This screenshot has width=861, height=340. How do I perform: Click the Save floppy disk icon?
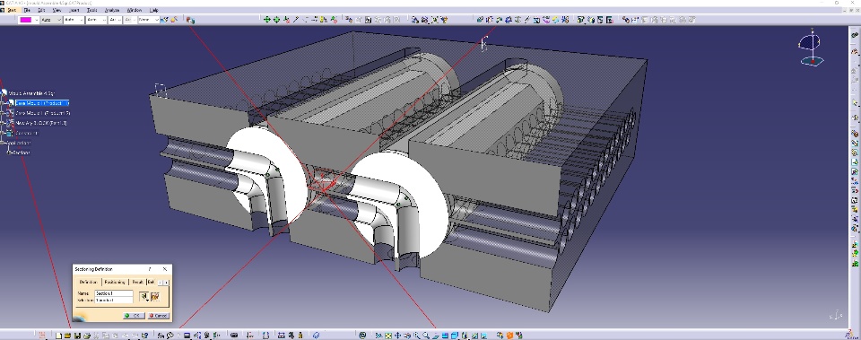[77, 335]
